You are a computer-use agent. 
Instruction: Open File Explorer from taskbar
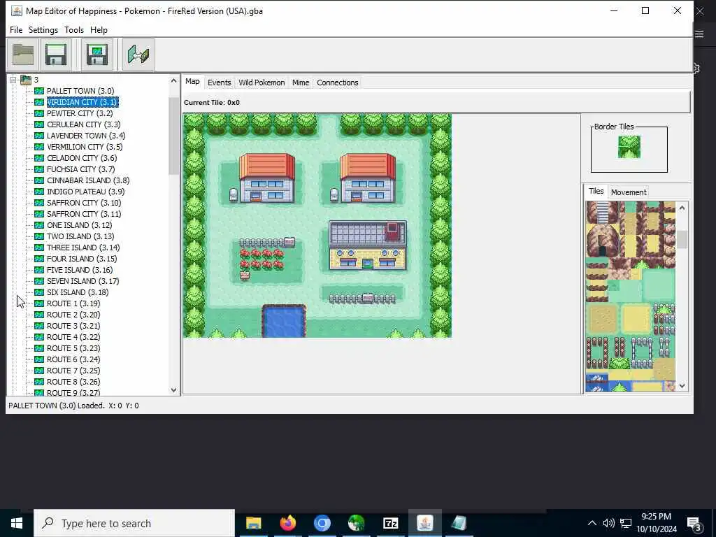click(x=253, y=523)
